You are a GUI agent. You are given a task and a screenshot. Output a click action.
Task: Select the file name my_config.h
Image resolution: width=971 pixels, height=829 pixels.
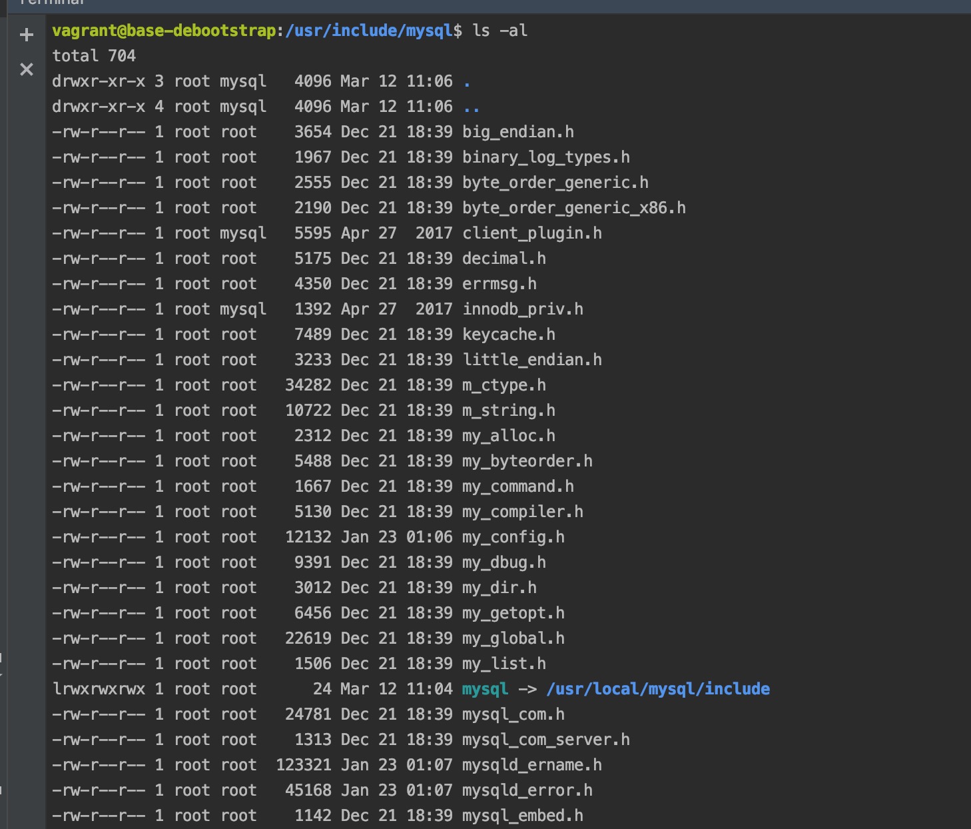513,537
